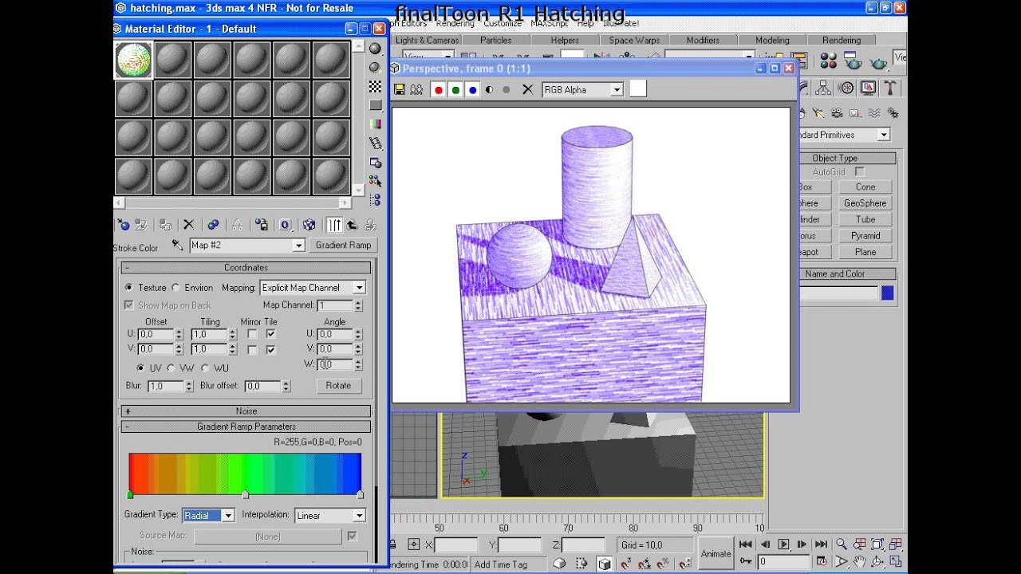Check V Mirror checkbox
The width and height of the screenshot is (1021, 574).
coord(252,349)
